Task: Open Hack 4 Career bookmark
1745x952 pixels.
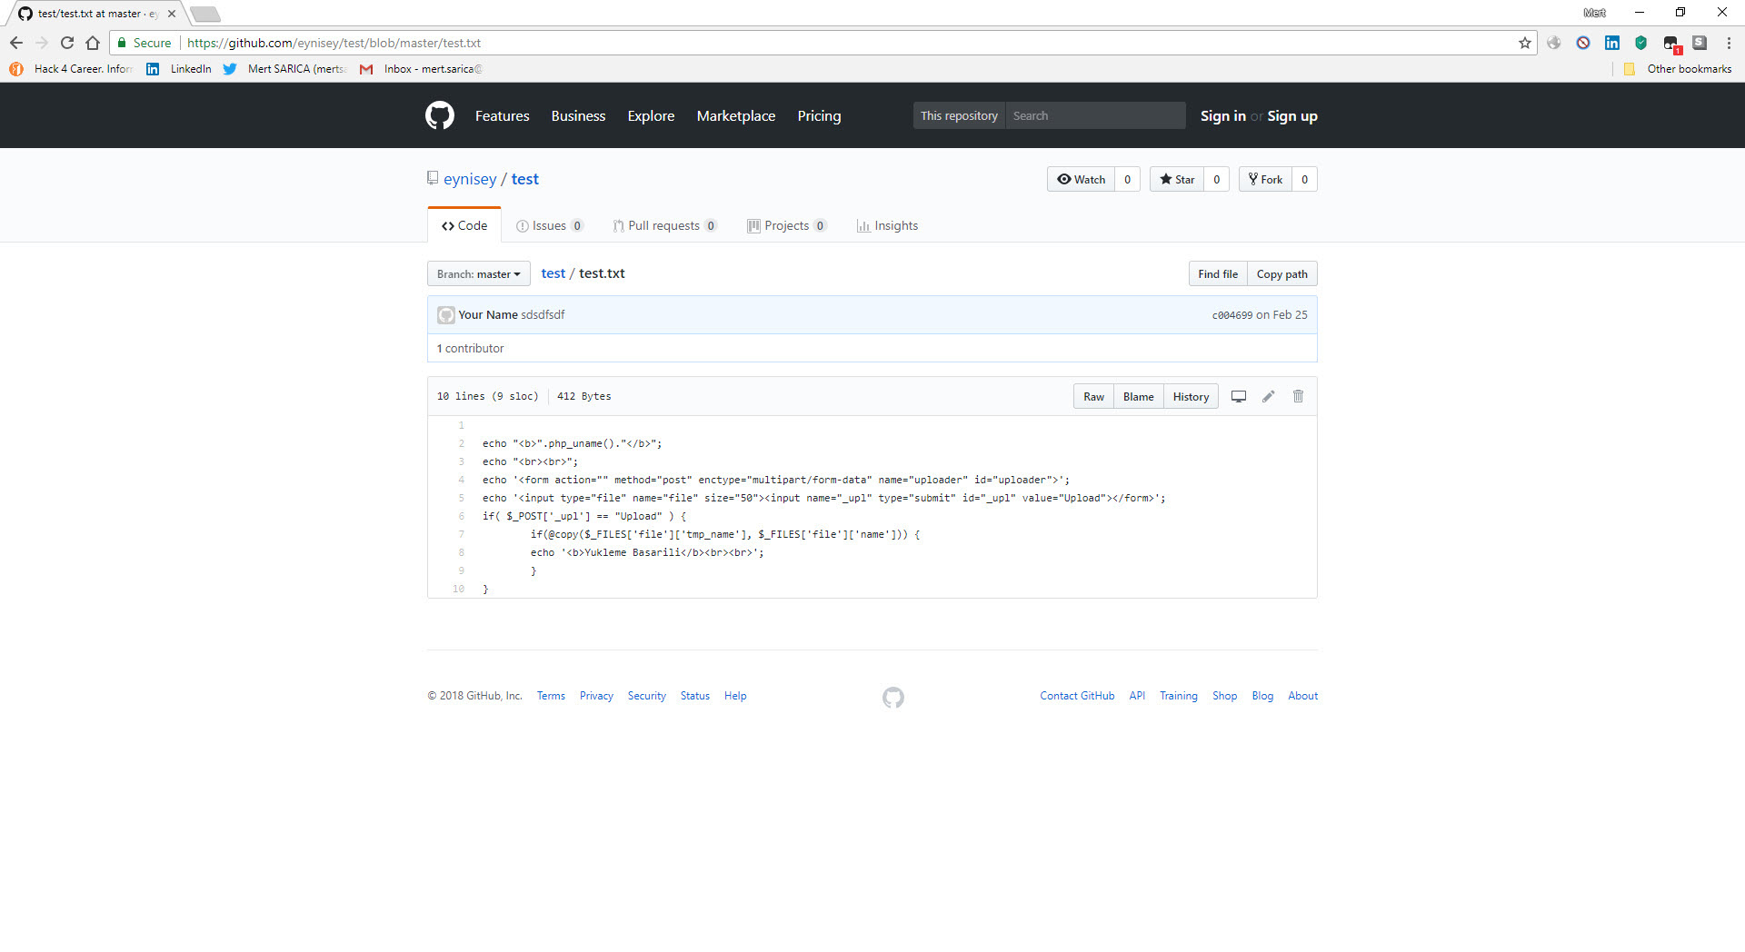Action: 71,69
